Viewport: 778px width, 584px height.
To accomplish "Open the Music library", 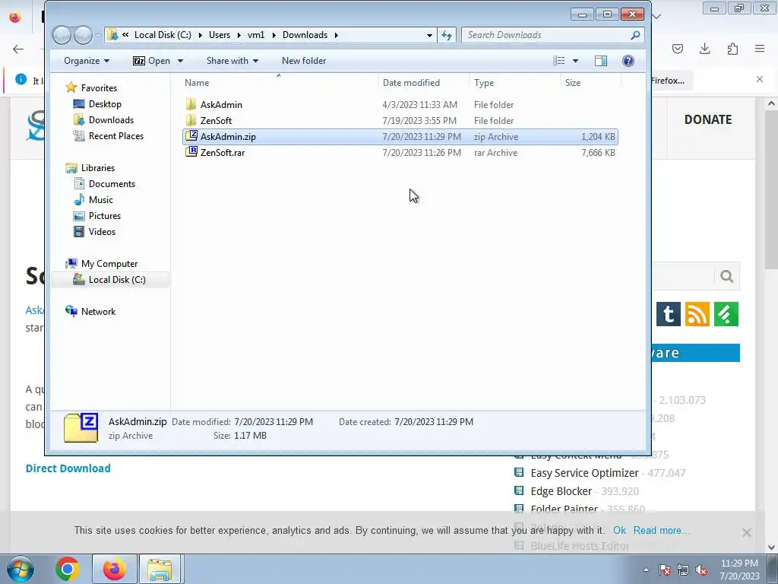I will click(x=101, y=200).
